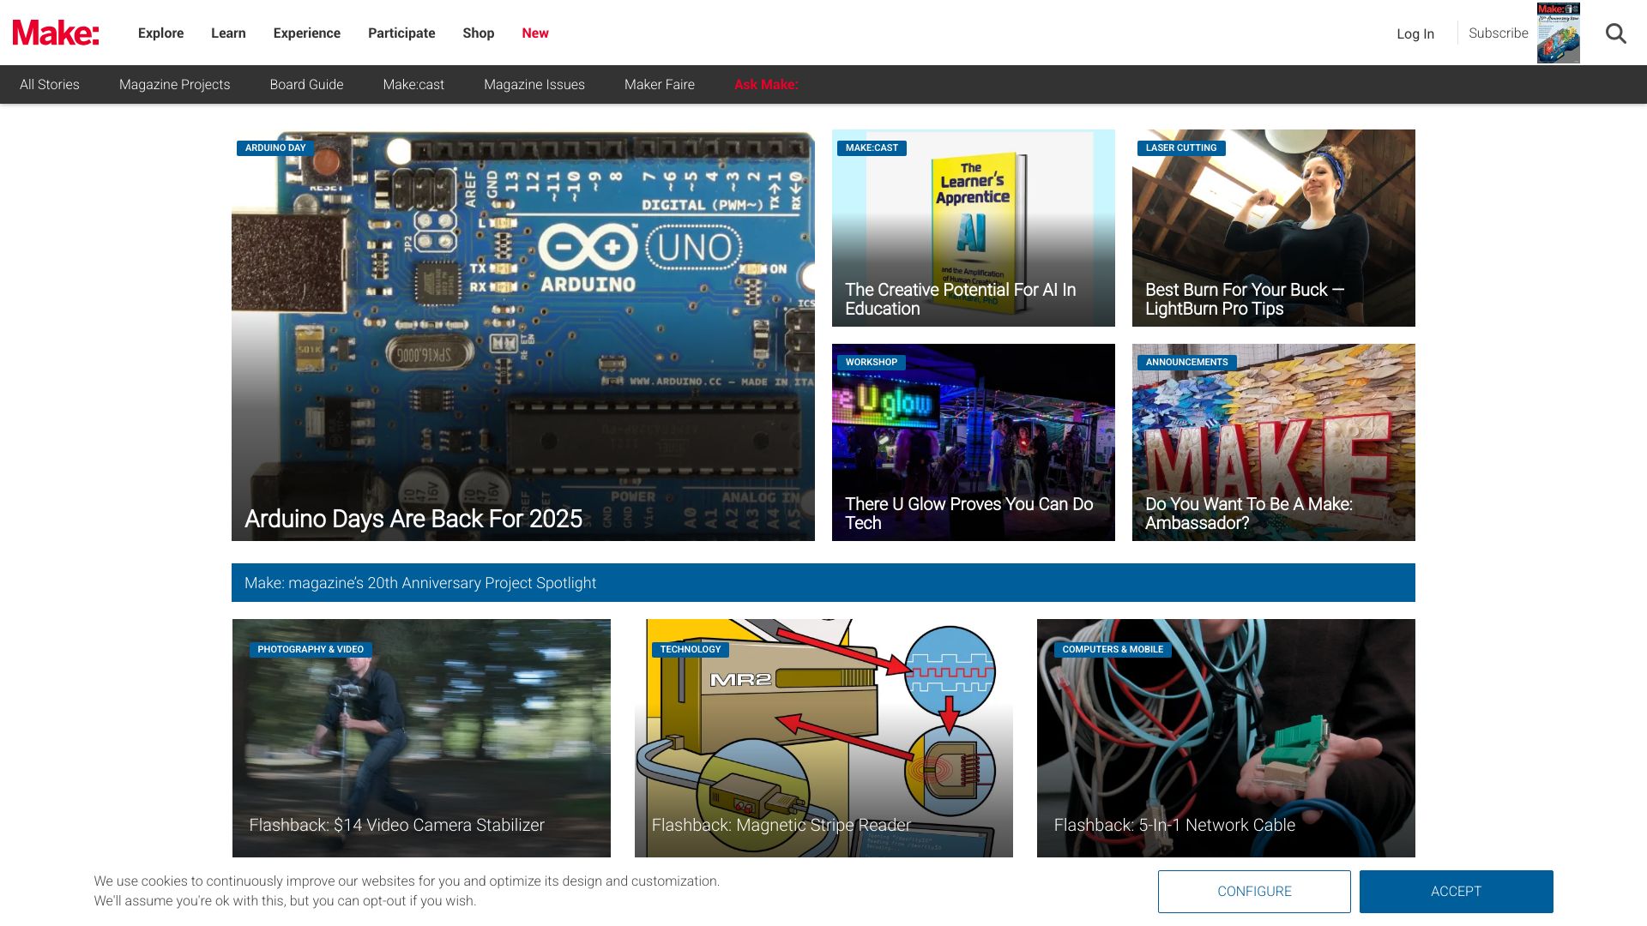Click the 20th Anniversary Project Spotlight banner

point(823,583)
